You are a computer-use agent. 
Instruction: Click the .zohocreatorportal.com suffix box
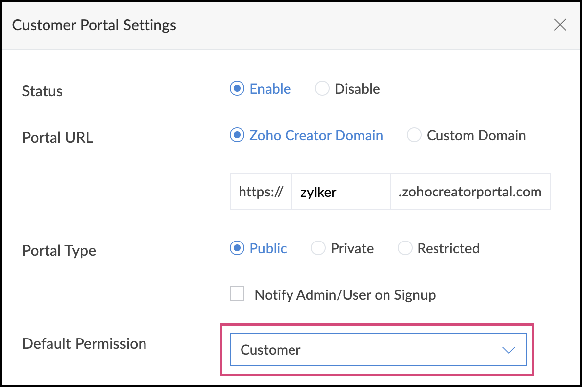470,192
